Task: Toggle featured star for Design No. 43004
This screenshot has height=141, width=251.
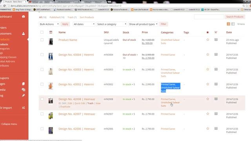Action: 207,54
